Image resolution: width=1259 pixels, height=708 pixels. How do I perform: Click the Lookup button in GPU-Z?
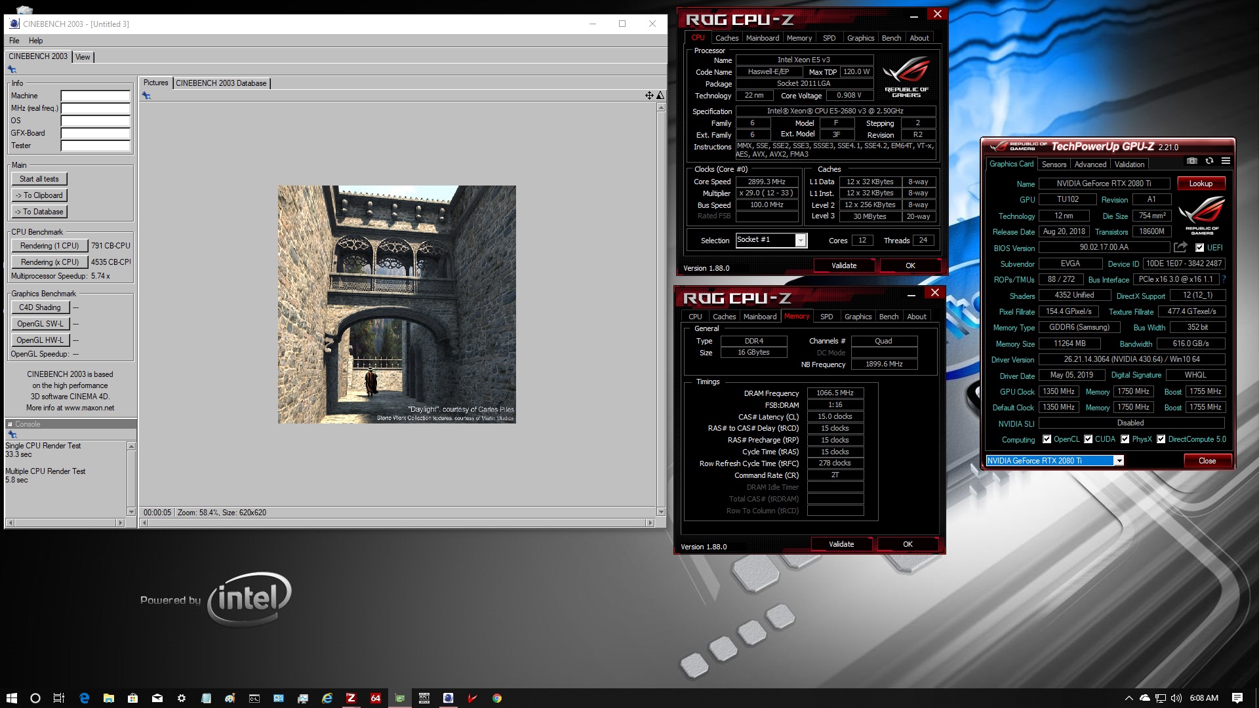[1201, 184]
